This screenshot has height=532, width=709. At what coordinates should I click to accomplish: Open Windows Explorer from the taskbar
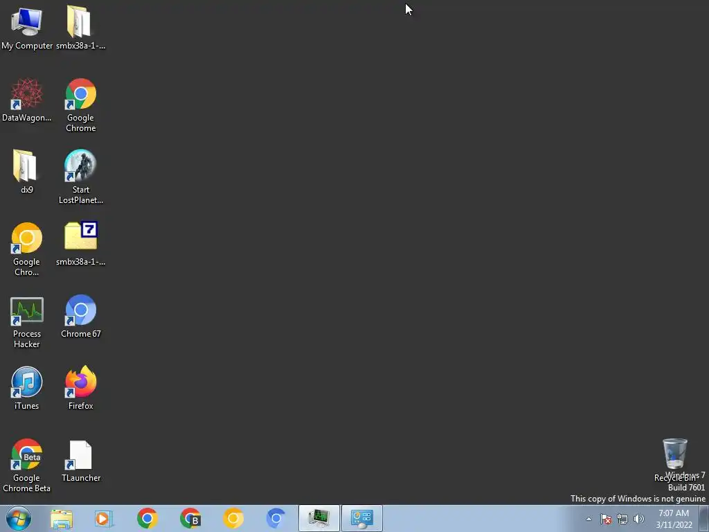click(62, 519)
